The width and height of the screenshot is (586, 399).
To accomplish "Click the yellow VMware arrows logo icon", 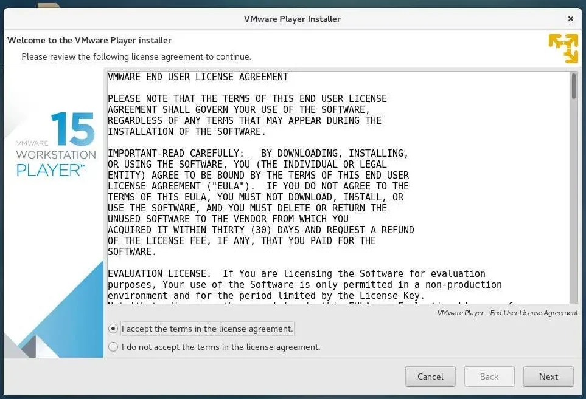I will tap(563, 49).
